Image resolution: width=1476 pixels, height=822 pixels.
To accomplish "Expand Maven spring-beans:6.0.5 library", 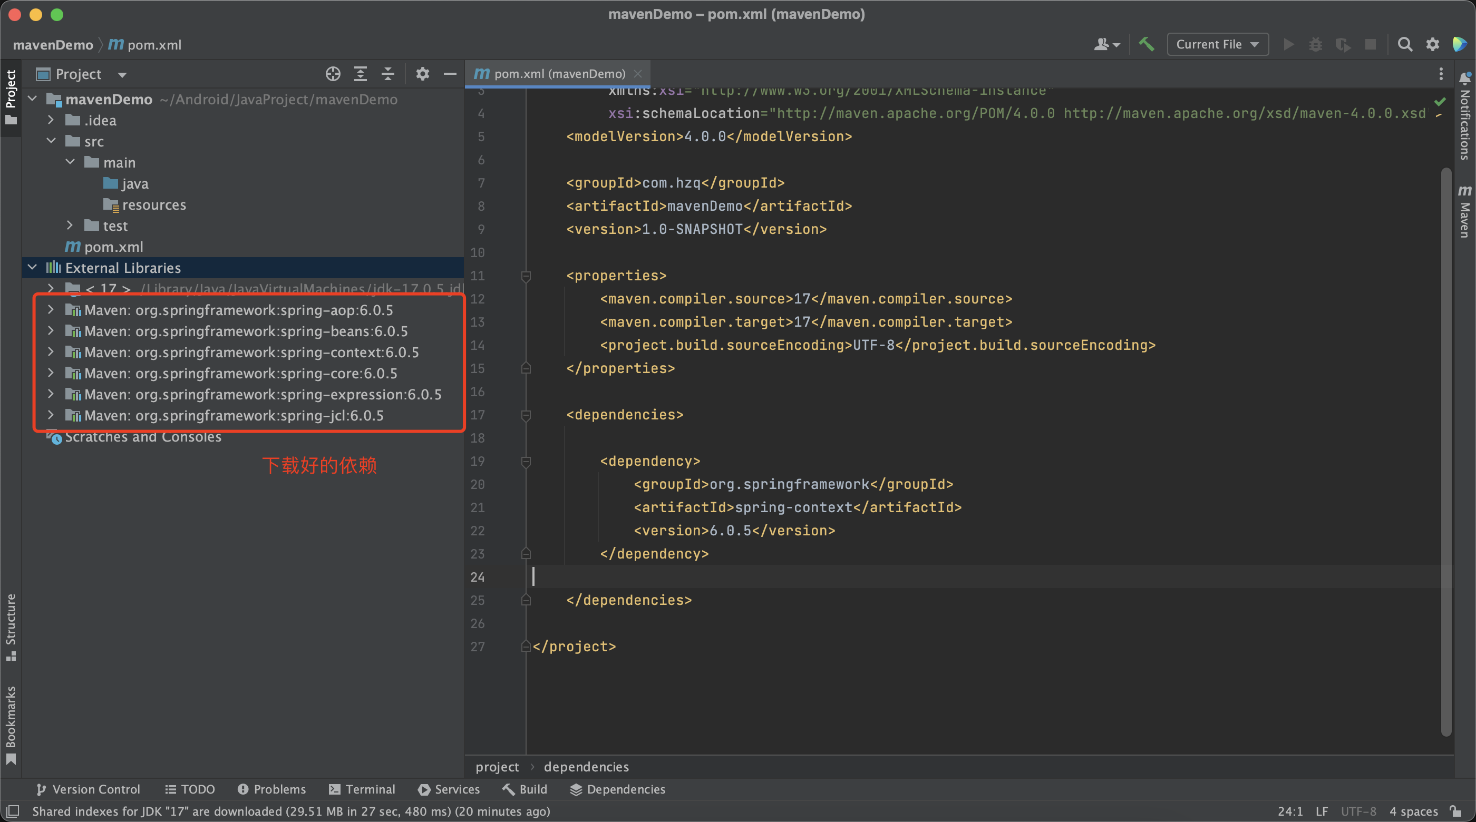I will click(51, 331).
